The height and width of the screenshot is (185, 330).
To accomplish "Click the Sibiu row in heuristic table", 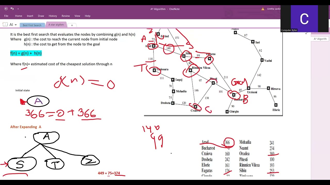I will (257, 171).
